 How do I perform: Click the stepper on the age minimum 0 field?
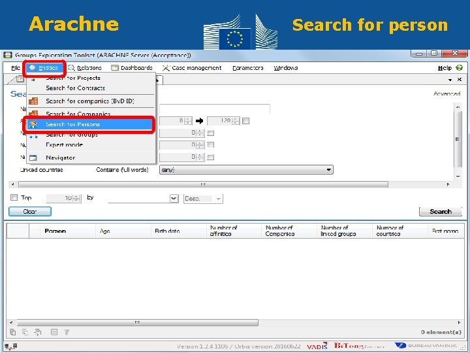click(x=188, y=121)
